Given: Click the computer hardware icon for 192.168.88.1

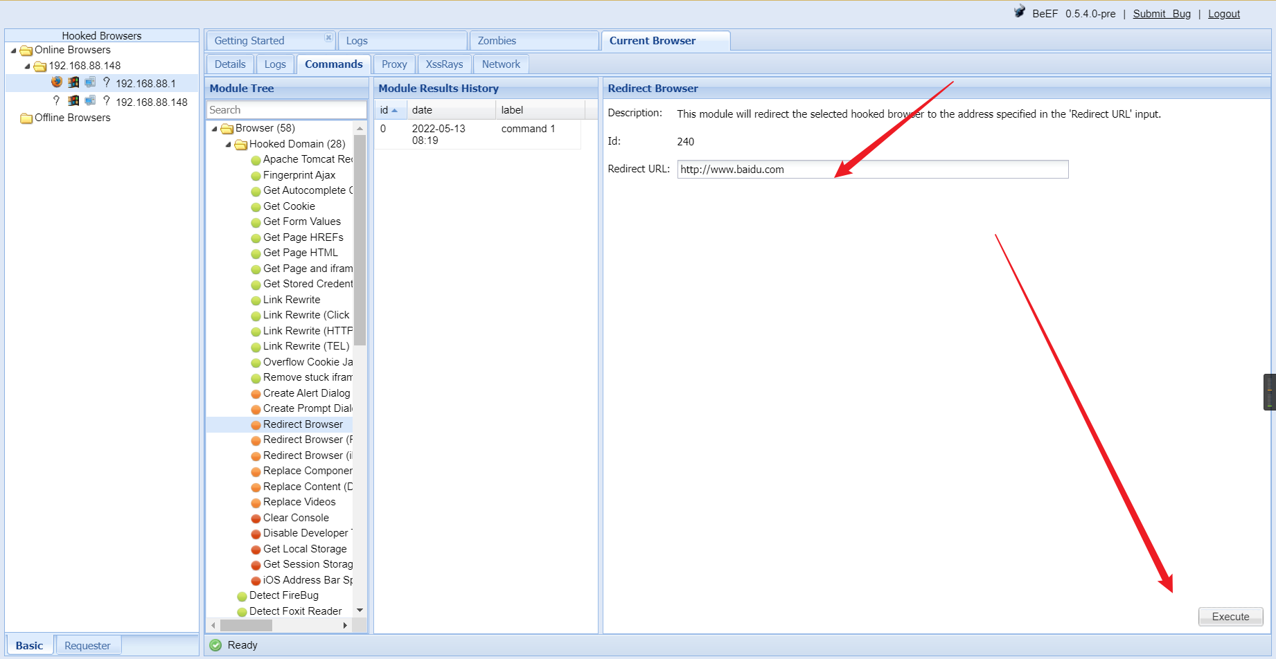Looking at the screenshot, I should coord(90,82).
